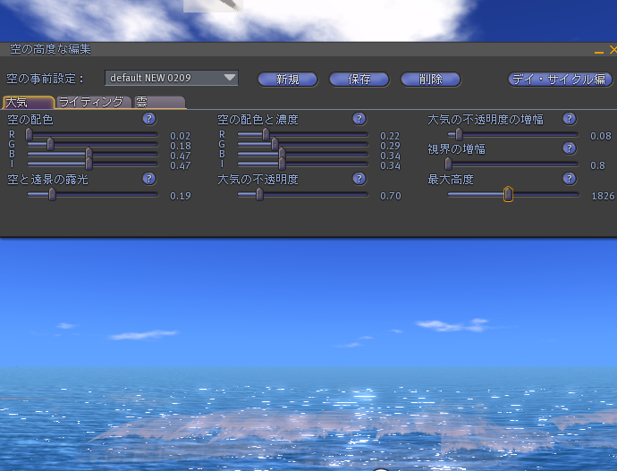Click the 1826 最大高度 value
Viewport: 617px width, 471px height.
coord(603,196)
